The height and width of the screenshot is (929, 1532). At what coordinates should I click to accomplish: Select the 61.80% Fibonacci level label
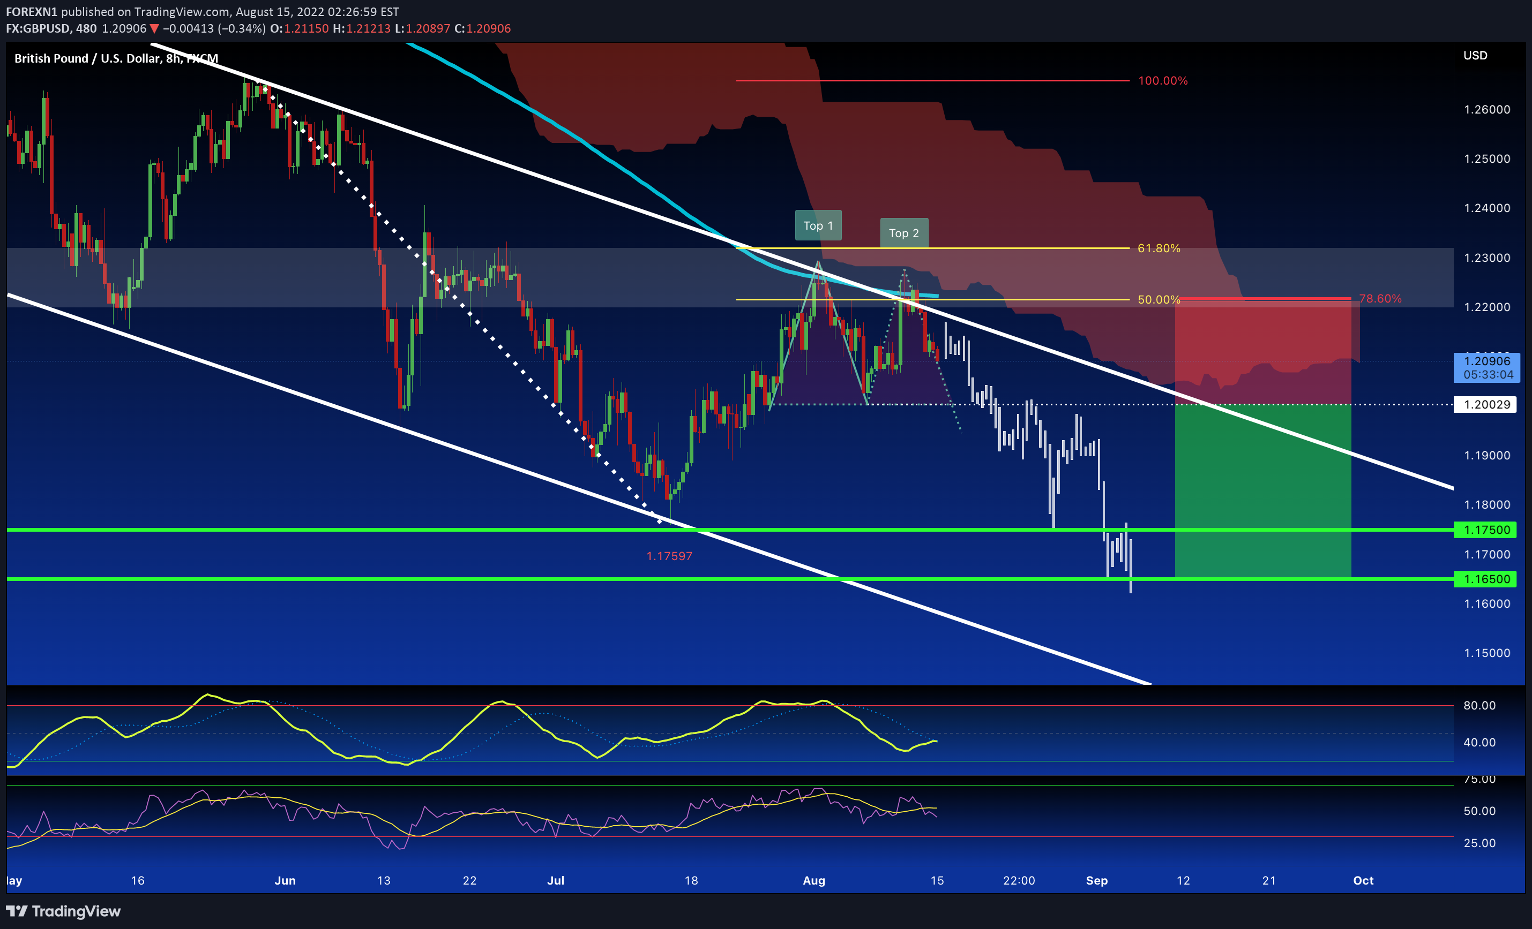coord(1159,248)
